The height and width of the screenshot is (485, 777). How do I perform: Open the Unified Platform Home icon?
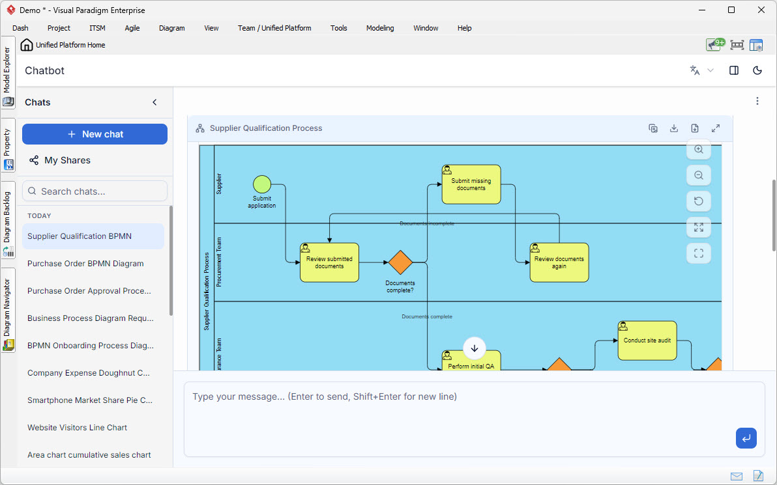click(27, 45)
